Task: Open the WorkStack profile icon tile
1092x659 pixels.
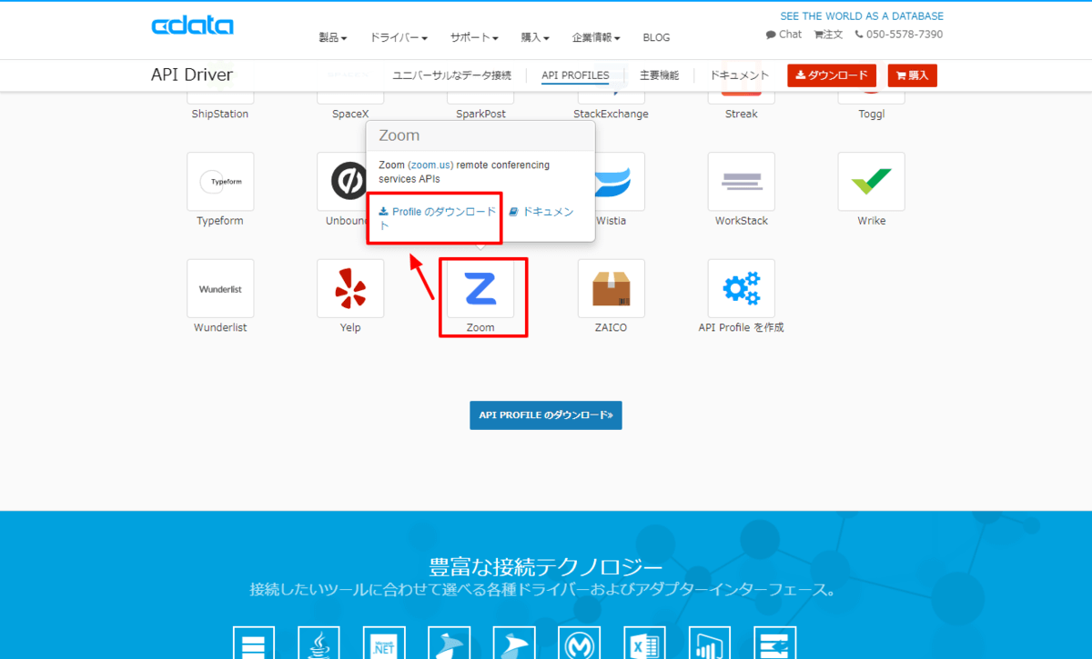Action: pos(742,182)
